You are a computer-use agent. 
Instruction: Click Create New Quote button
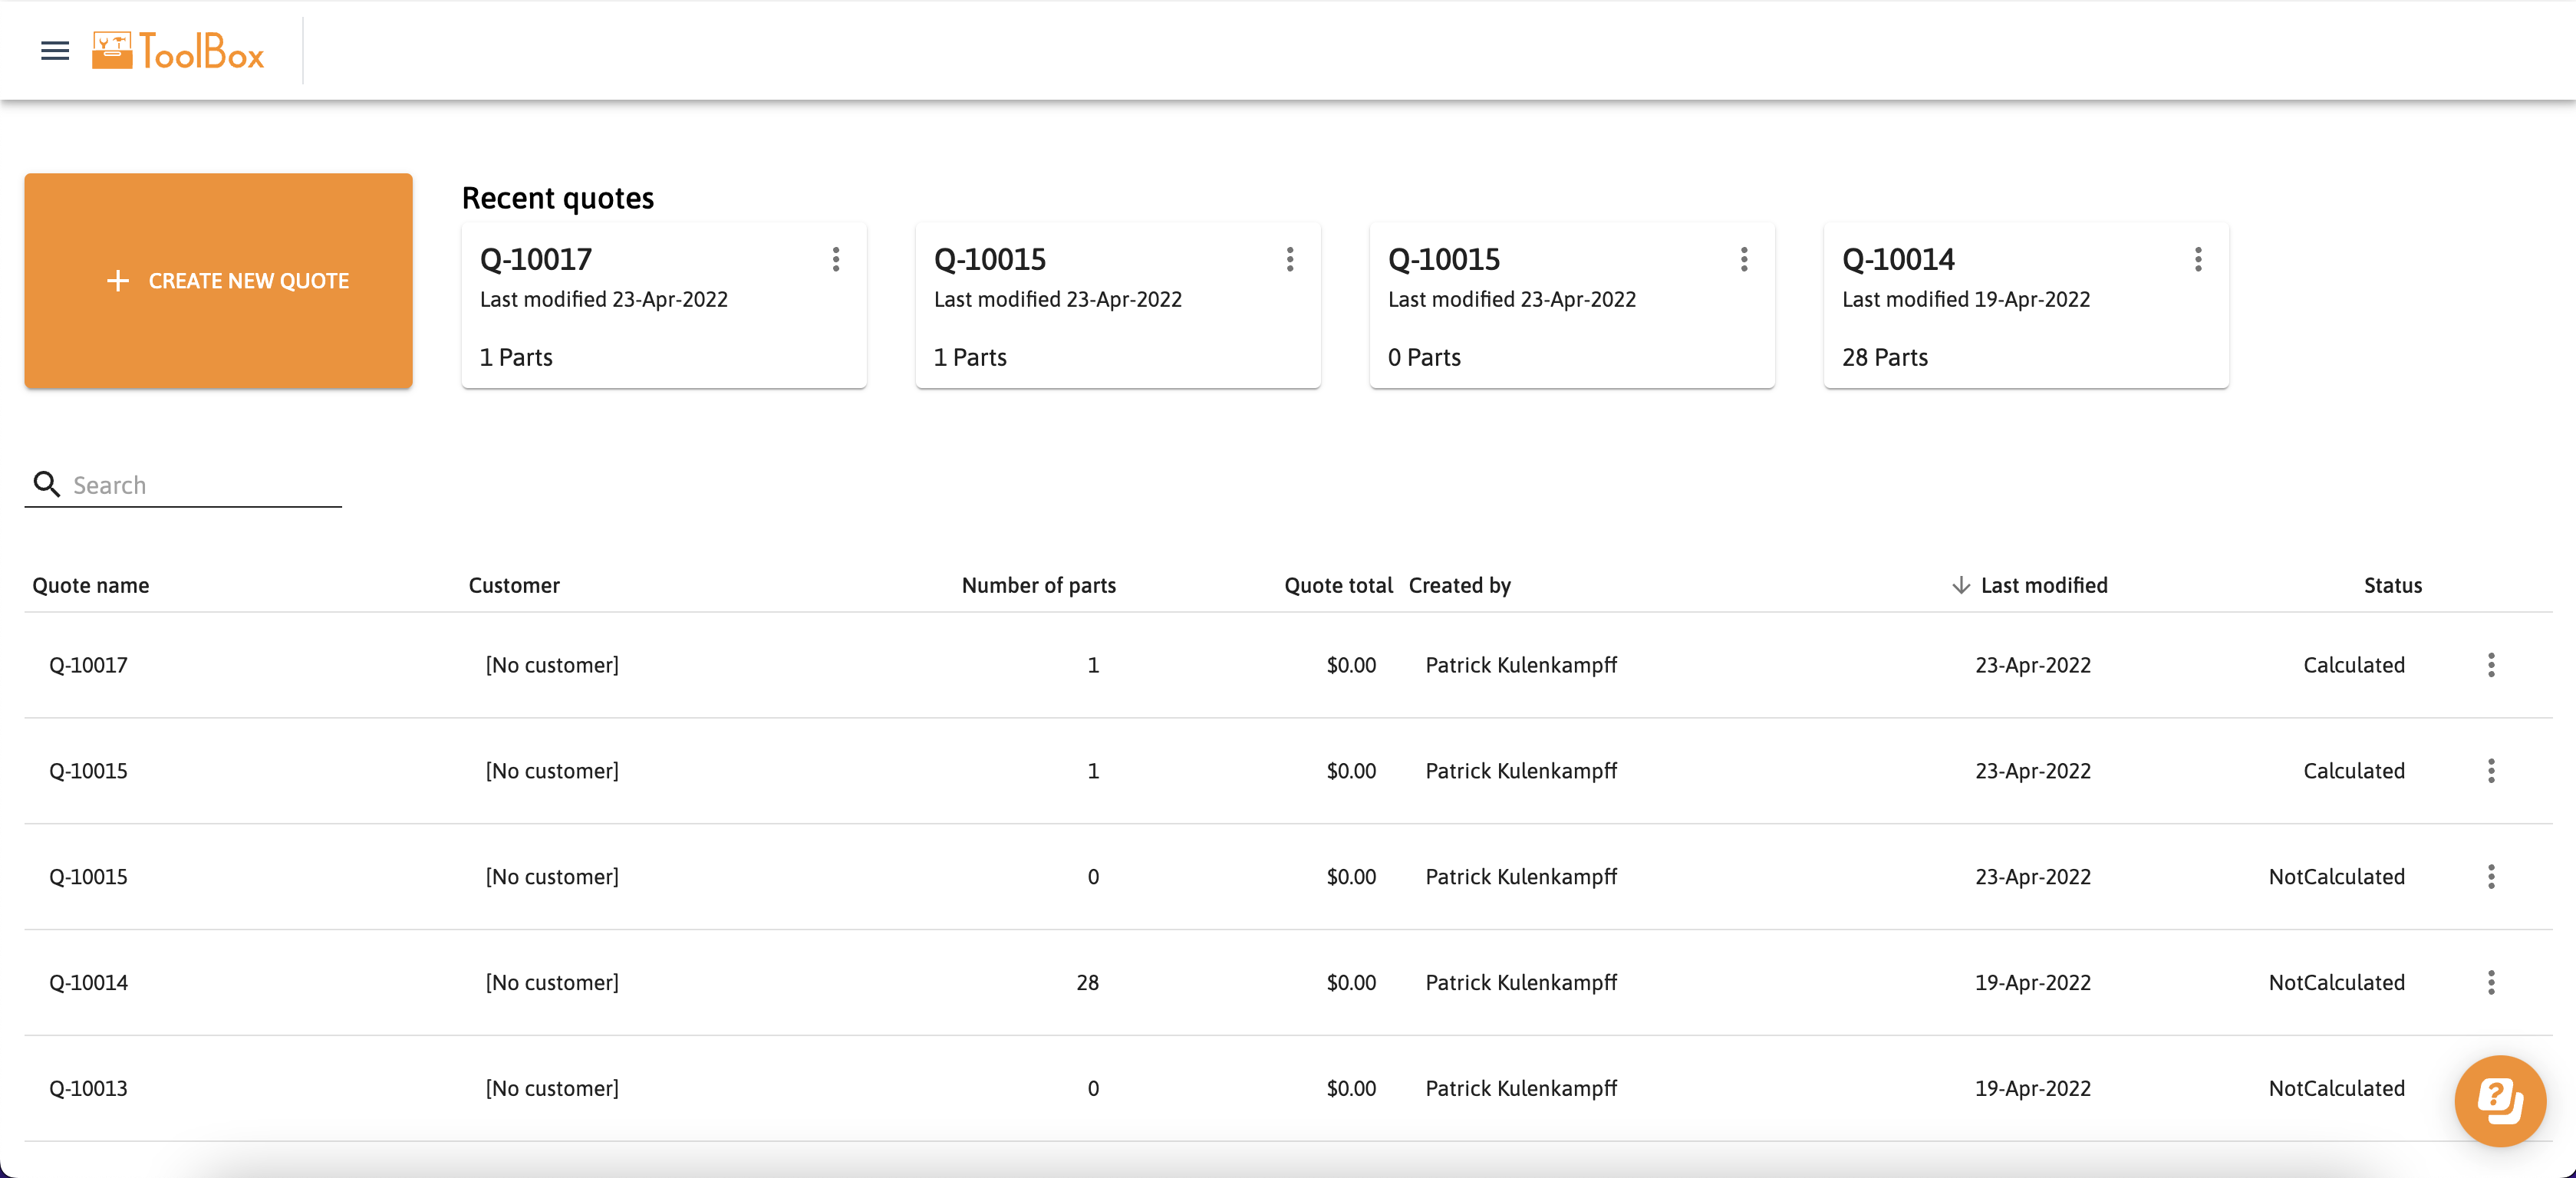pyautogui.click(x=218, y=281)
